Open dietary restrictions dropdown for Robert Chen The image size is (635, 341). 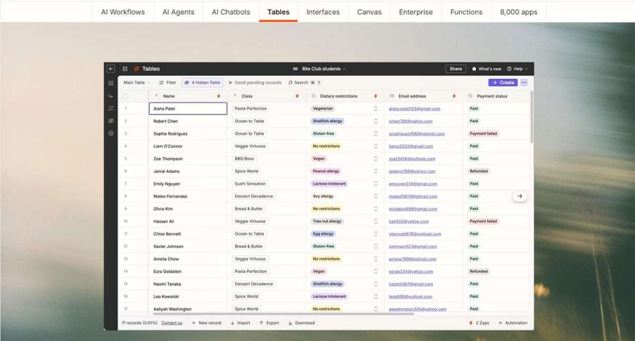click(375, 121)
